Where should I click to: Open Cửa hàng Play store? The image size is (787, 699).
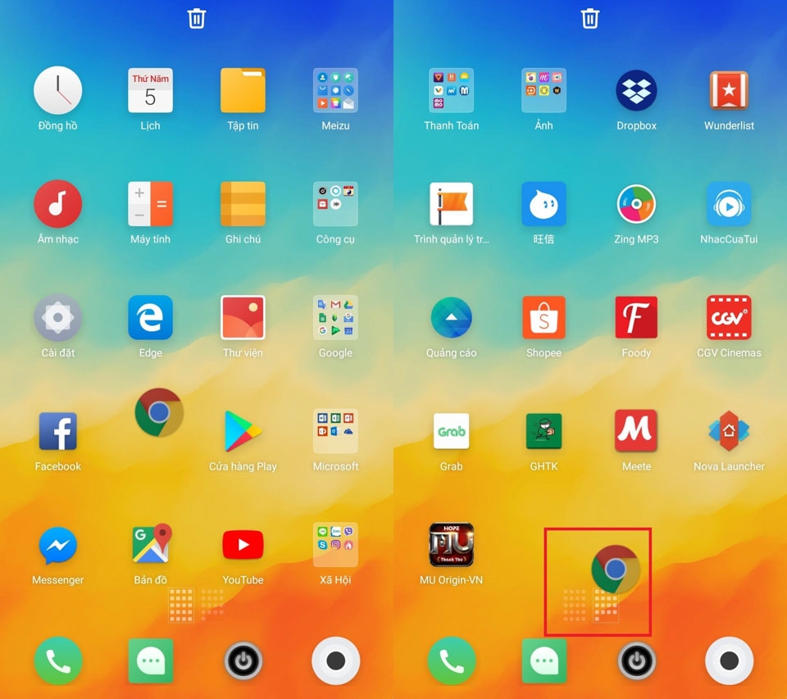(243, 431)
